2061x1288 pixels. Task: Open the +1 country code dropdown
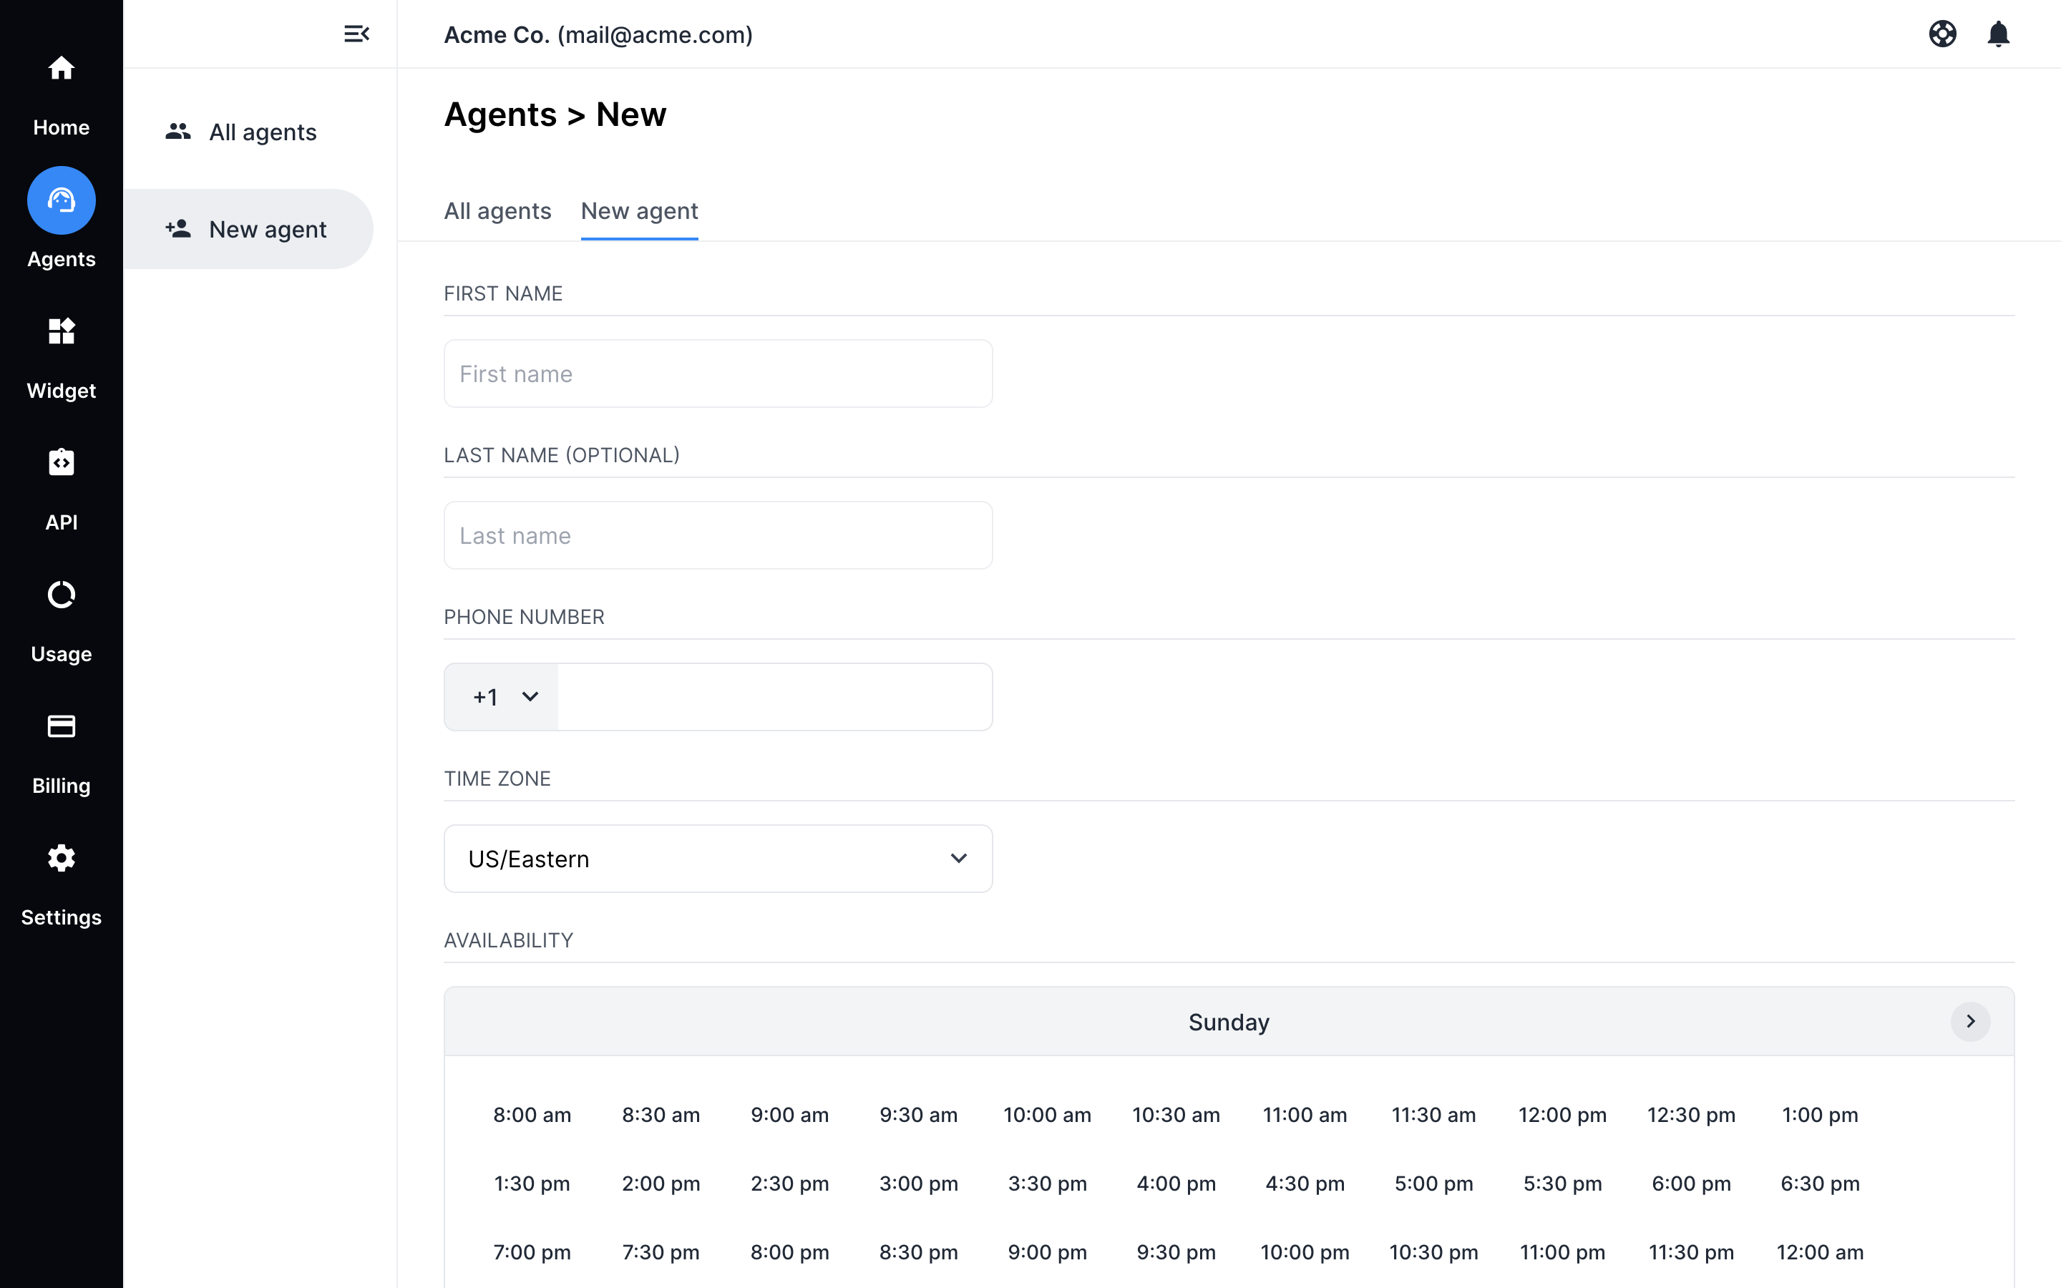502,697
